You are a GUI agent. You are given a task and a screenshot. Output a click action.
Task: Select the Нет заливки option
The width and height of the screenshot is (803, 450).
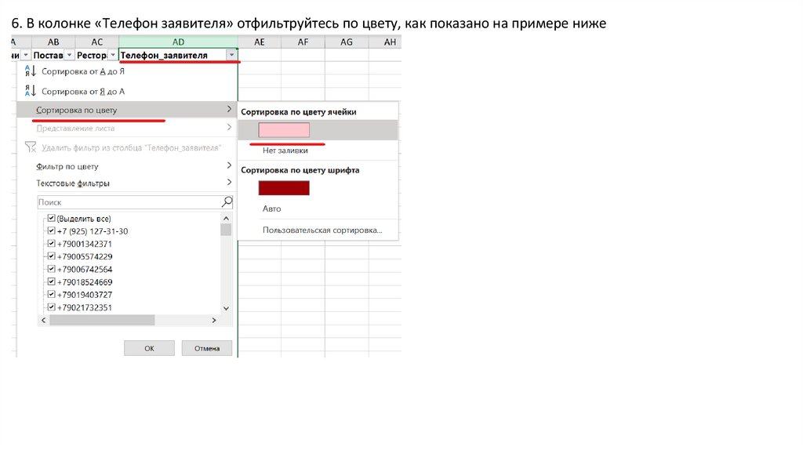(x=285, y=151)
